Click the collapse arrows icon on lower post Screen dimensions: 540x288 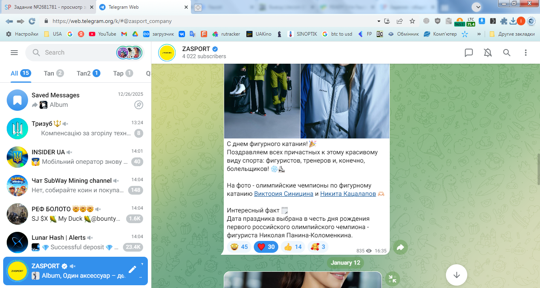coord(392,279)
